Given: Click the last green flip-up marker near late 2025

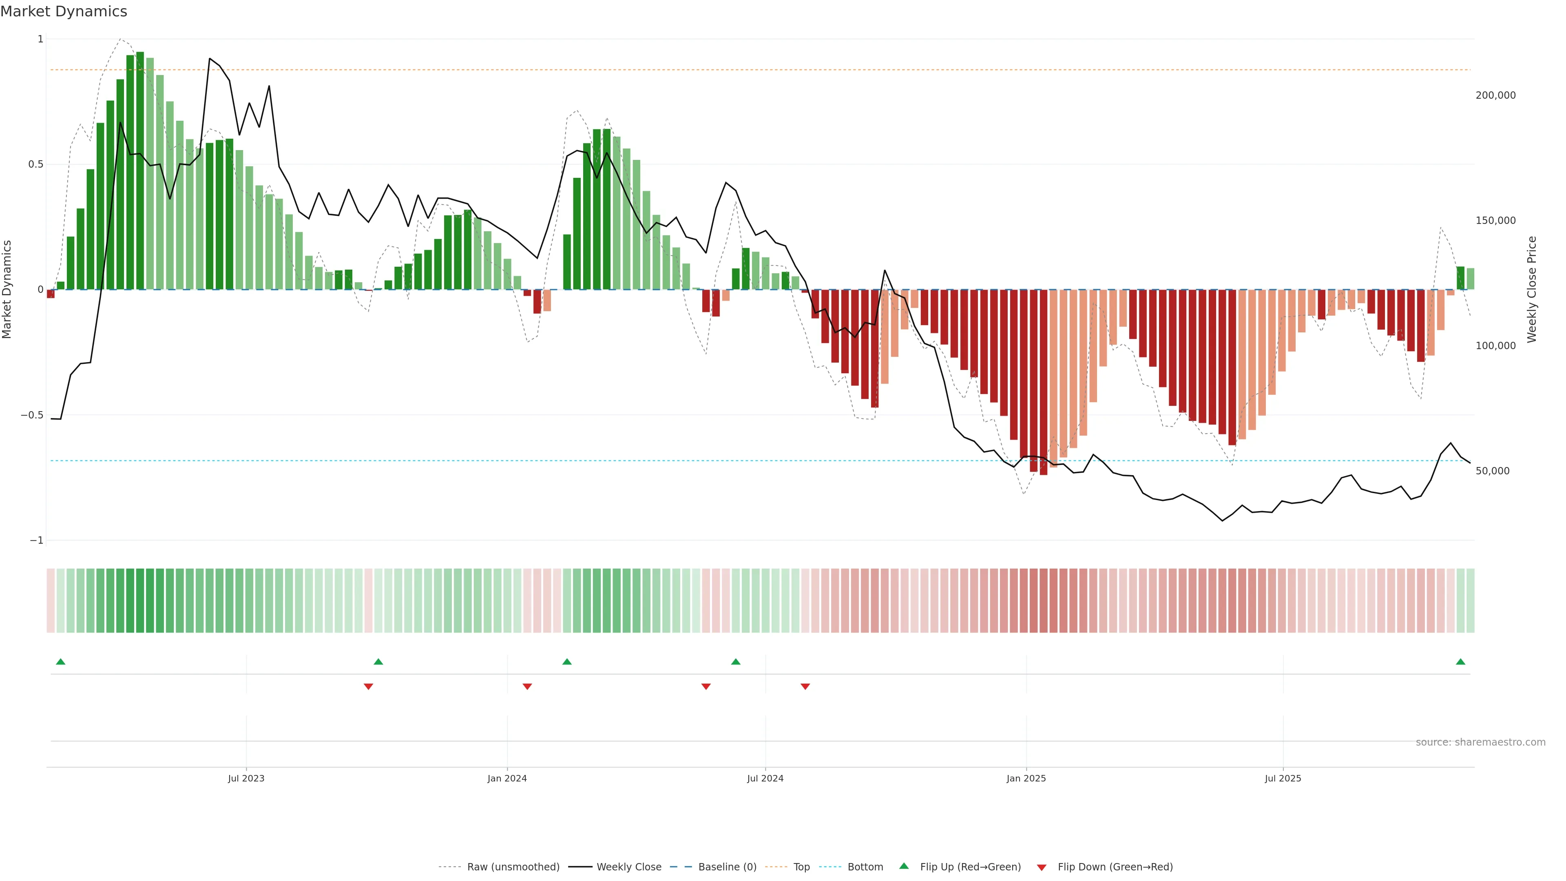Looking at the screenshot, I should [1460, 662].
